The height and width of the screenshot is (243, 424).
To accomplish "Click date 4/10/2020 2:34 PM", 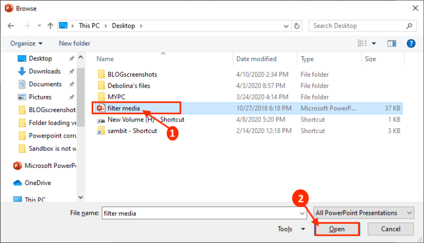I will 262,75.
